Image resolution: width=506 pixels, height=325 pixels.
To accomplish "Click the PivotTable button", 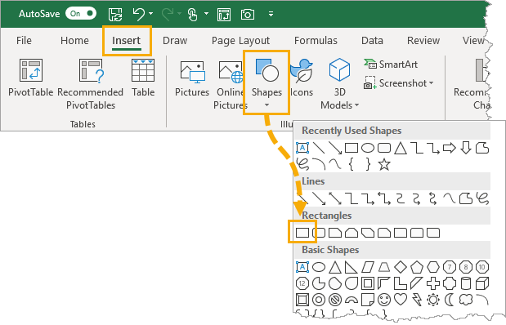I will coord(31,78).
